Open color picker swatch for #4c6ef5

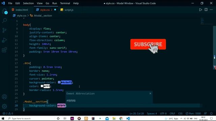click(59, 82)
